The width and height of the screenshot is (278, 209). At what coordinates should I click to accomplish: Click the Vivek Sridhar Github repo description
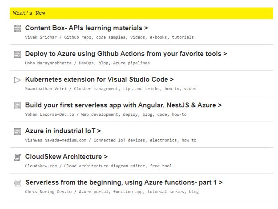pyautogui.click(x=109, y=37)
